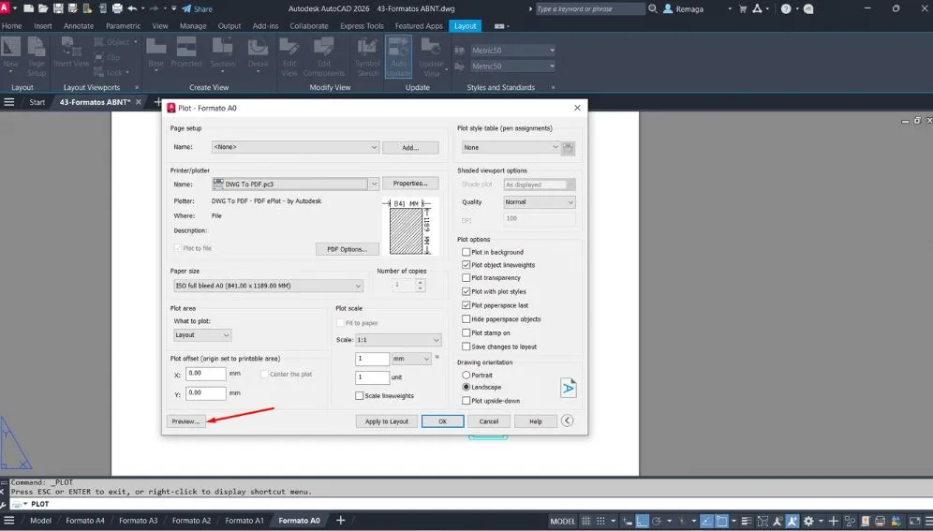The width and height of the screenshot is (933, 531).
Task: Click the workspace switching gear in status bar
Action: [808, 521]
